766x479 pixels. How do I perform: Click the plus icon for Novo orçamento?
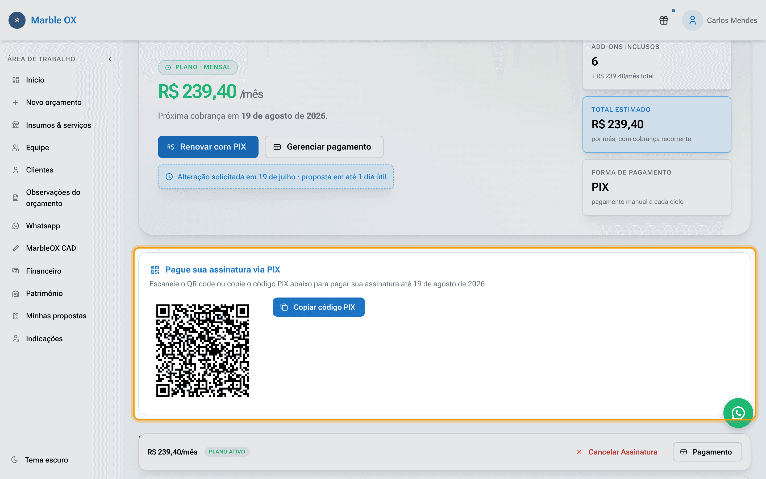16,102
